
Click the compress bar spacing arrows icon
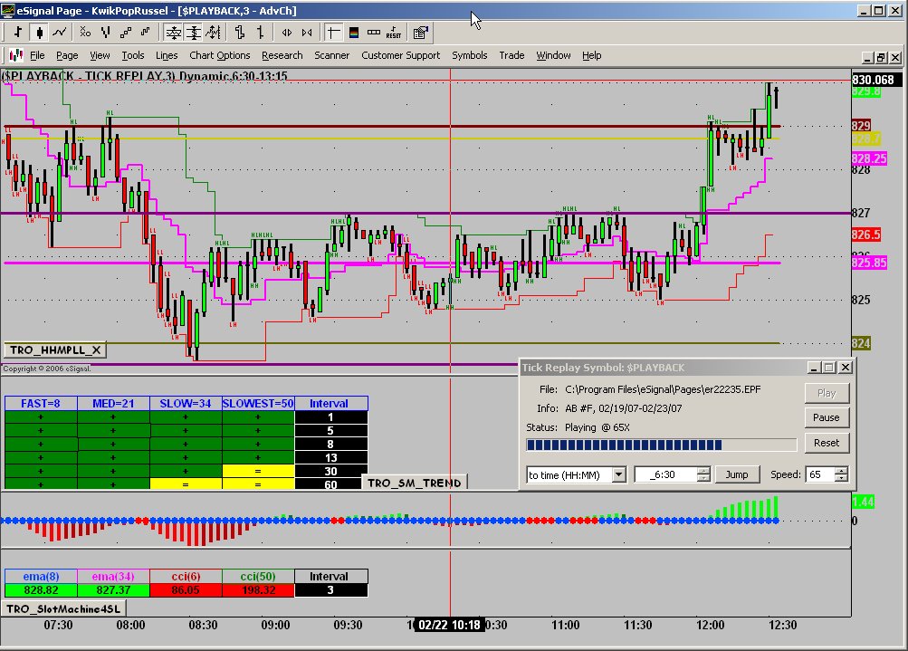point(307,33)
